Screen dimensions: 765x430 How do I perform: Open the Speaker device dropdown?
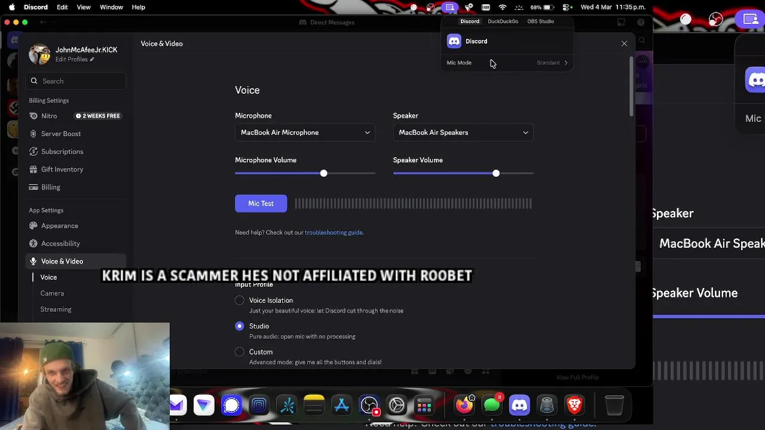point(463,133)
